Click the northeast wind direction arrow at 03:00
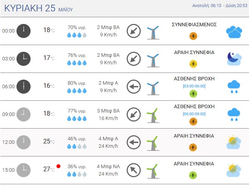The width and height of the screenshot is (249, 187). point(134,59)
